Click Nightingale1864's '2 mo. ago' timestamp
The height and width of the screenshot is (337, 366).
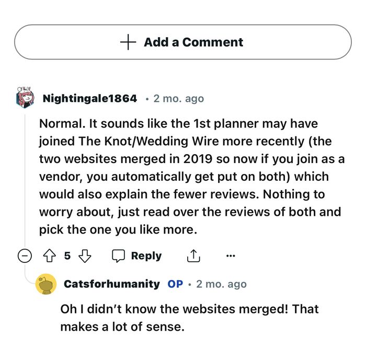pos(179,98)
